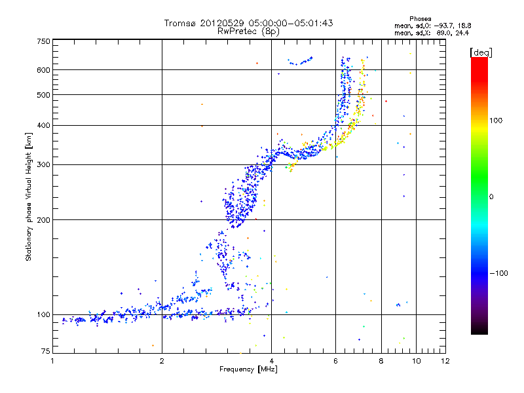Click the y-axis label '75'
Image resolution: width=524 pixels, height=393 pixels.
46,351
